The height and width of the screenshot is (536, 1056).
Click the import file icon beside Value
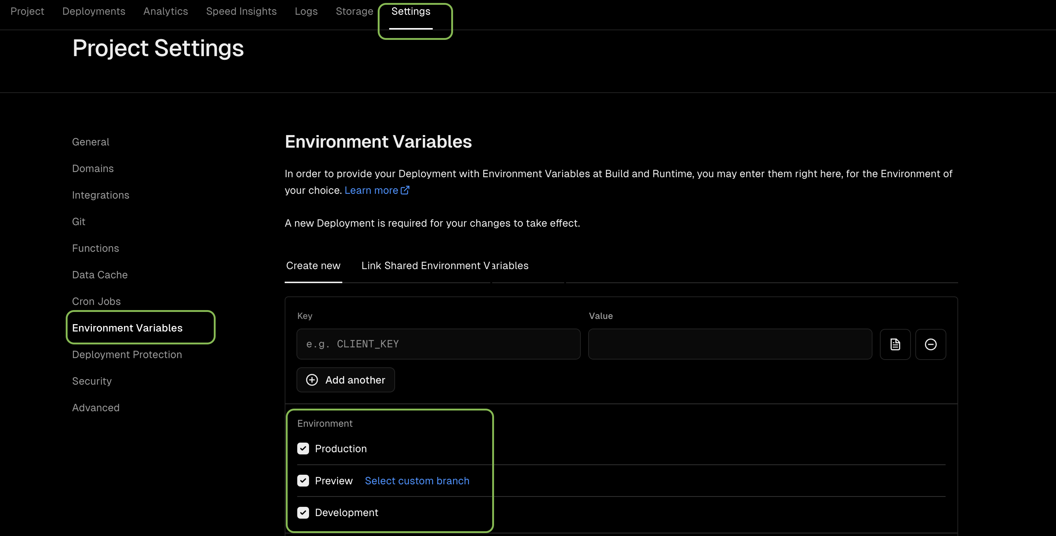pos(895,344)
